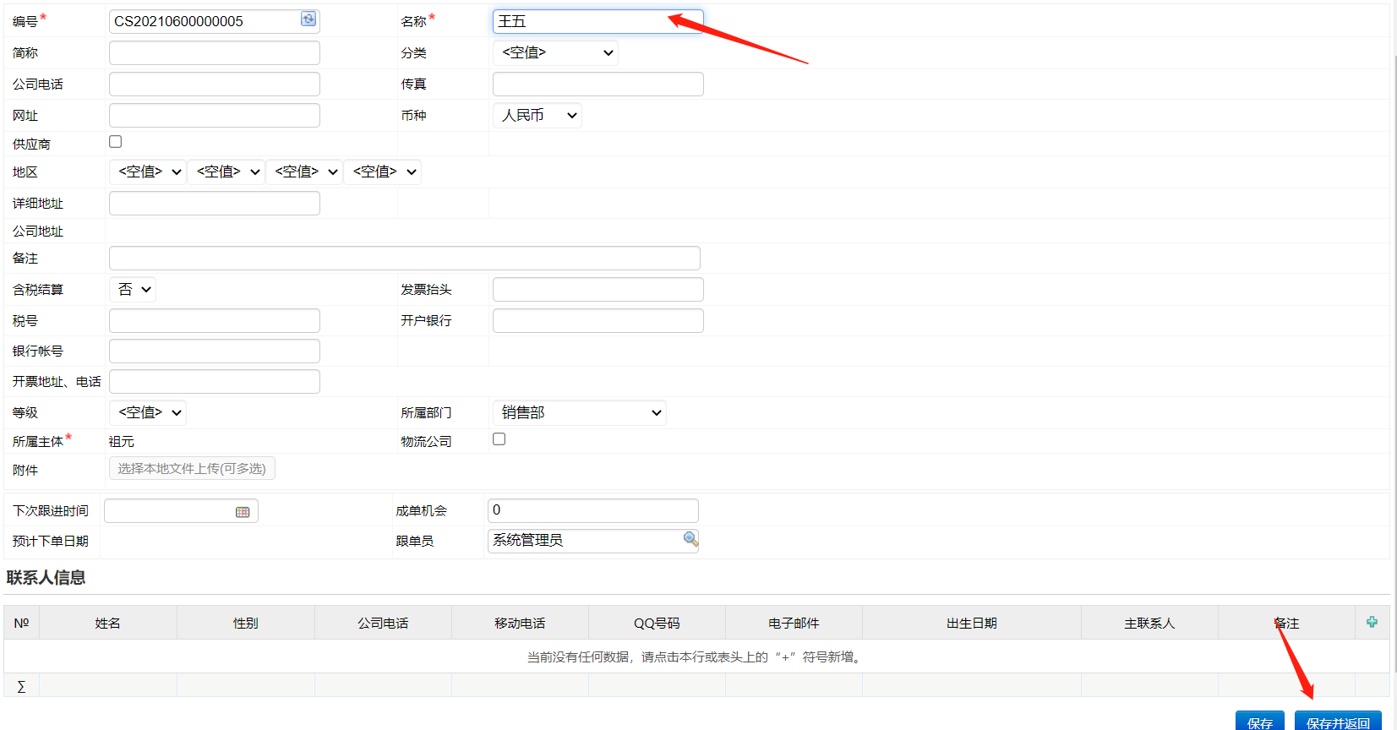Focus the 下次跟进时间 date field

coord(181,510)
